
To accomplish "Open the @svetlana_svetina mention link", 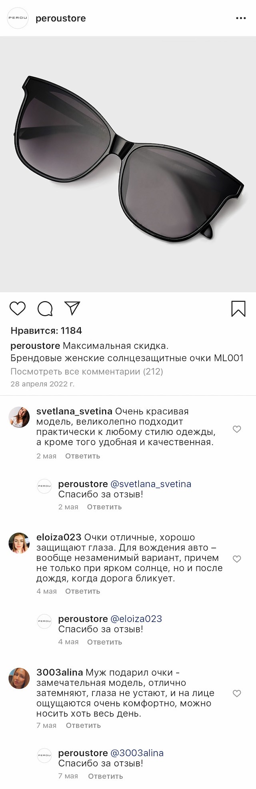I will [151, 484].
